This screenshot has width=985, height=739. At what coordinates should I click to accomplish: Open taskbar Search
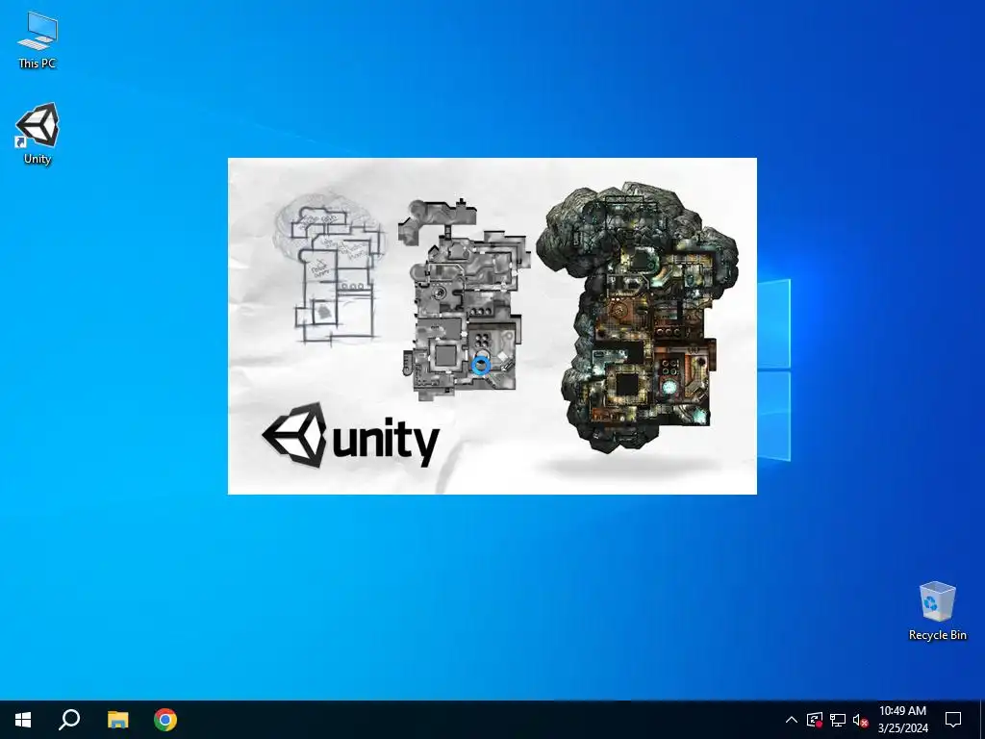(x=69, y=720)
